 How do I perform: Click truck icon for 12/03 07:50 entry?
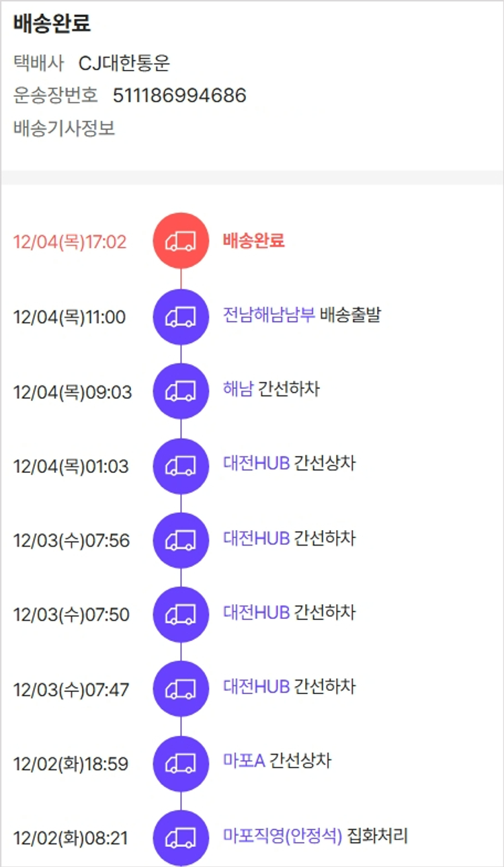tap(181, 614)
